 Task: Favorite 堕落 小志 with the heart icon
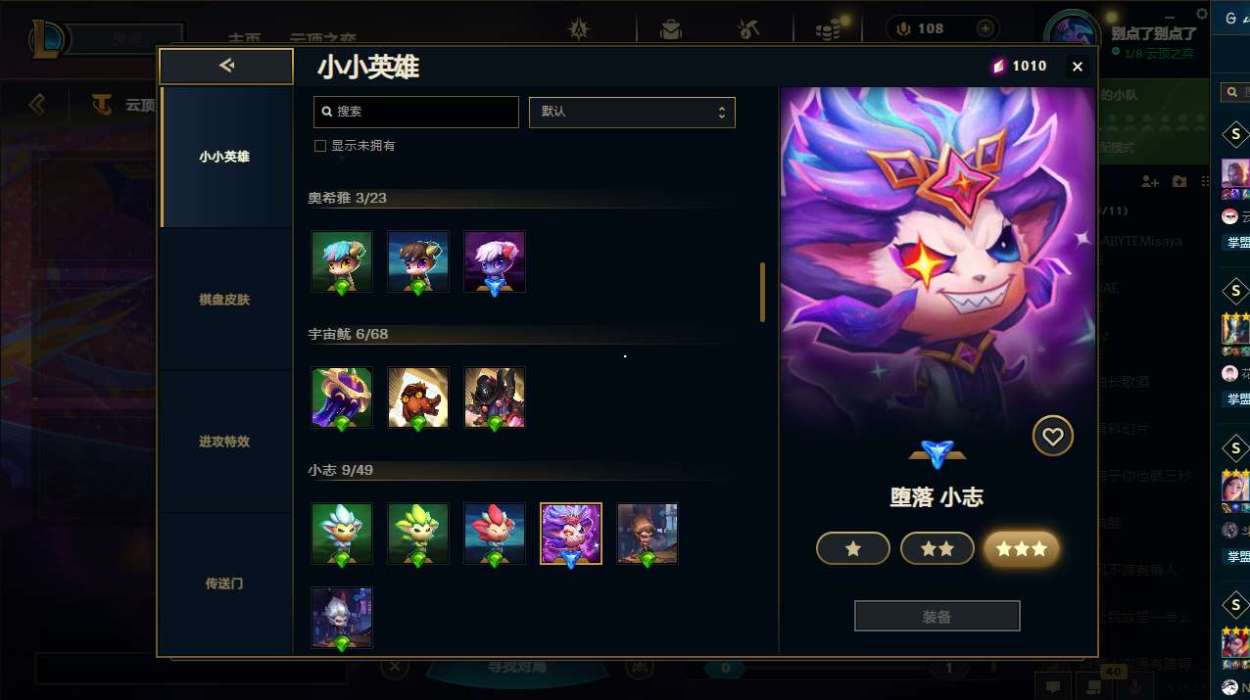(x=1053, y=437)
